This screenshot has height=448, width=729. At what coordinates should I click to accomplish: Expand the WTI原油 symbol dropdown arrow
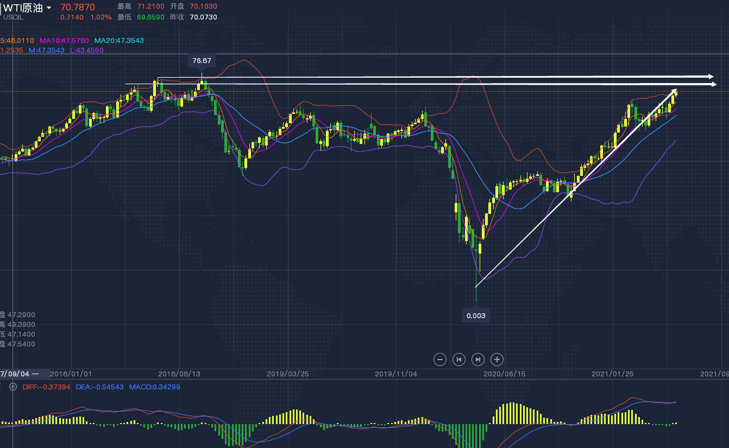click(49, 8)
